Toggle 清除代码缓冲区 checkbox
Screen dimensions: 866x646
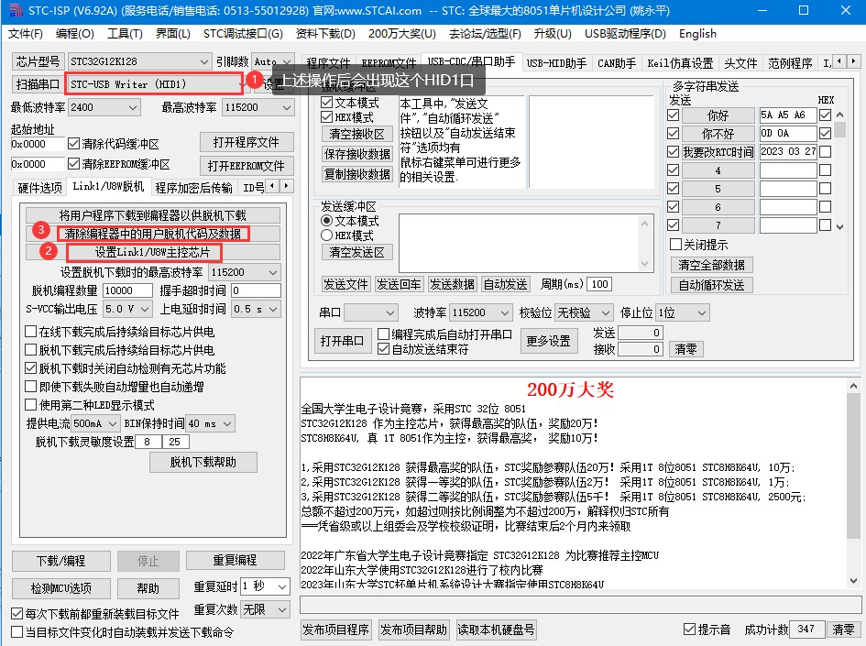tap(74, 144)
